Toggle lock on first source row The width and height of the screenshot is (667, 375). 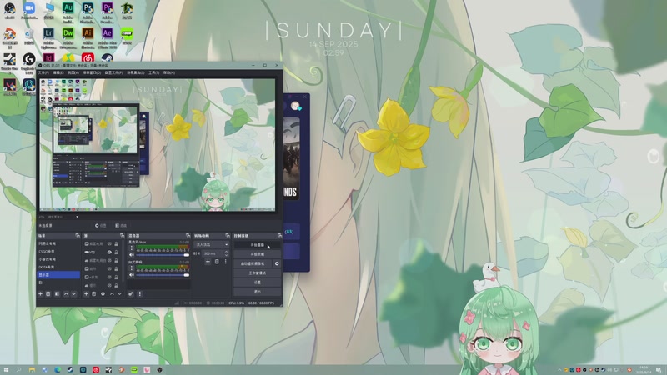[x=116, y=244]
